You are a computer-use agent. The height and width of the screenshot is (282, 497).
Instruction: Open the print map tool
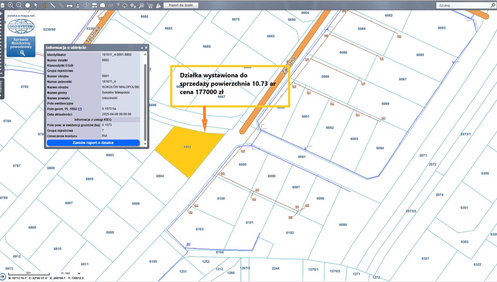click(x=70, y=5)
